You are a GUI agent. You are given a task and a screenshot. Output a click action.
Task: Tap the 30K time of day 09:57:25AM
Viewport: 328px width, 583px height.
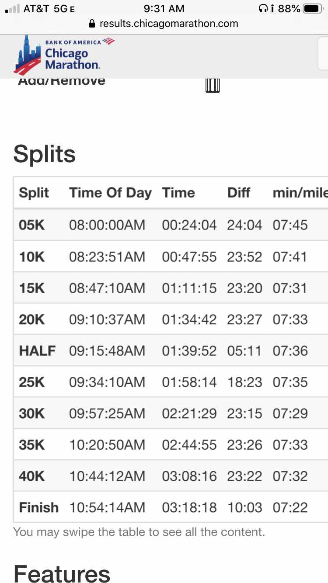[x=107, y=413]
